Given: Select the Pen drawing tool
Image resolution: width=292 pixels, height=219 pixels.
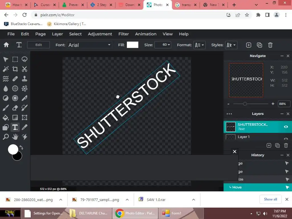Looking at the screenshot, I should point(25,98).
